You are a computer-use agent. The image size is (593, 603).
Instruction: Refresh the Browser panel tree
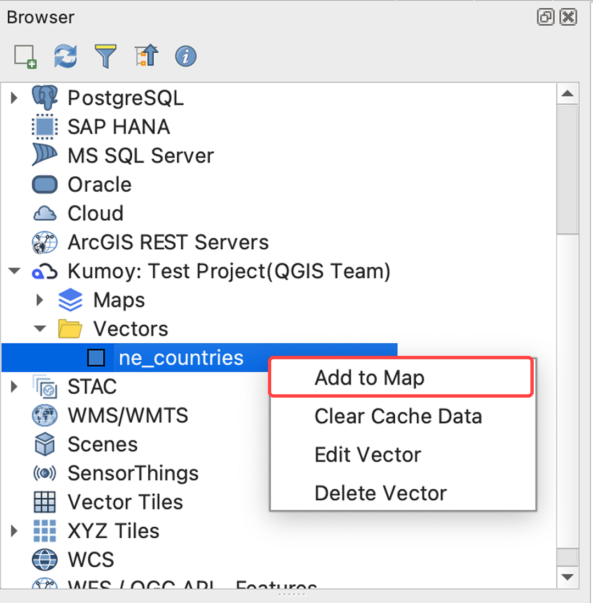pos(65,57)
